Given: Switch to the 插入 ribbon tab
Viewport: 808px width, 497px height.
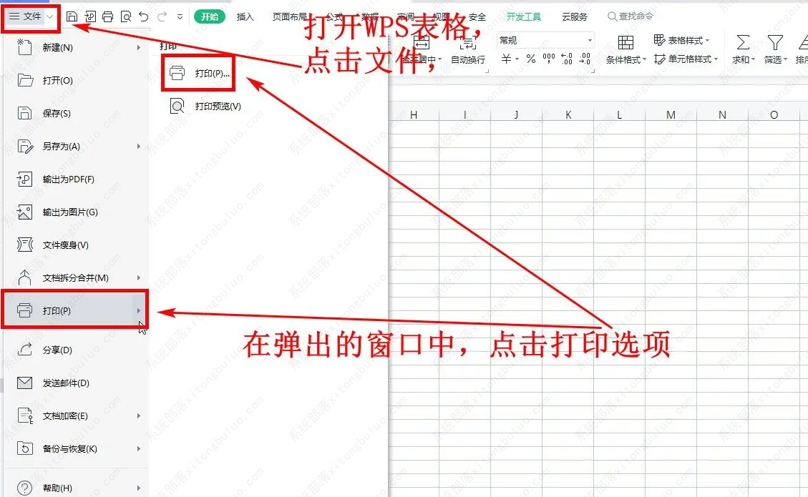Looking at the screenshot, I should 245,16.
